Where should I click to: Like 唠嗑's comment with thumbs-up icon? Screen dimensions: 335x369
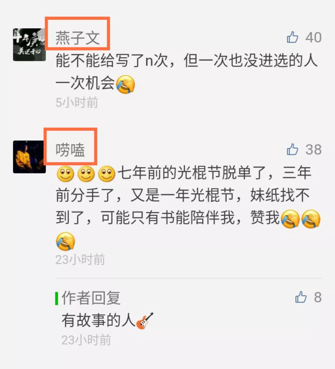[x=292, y=149]
